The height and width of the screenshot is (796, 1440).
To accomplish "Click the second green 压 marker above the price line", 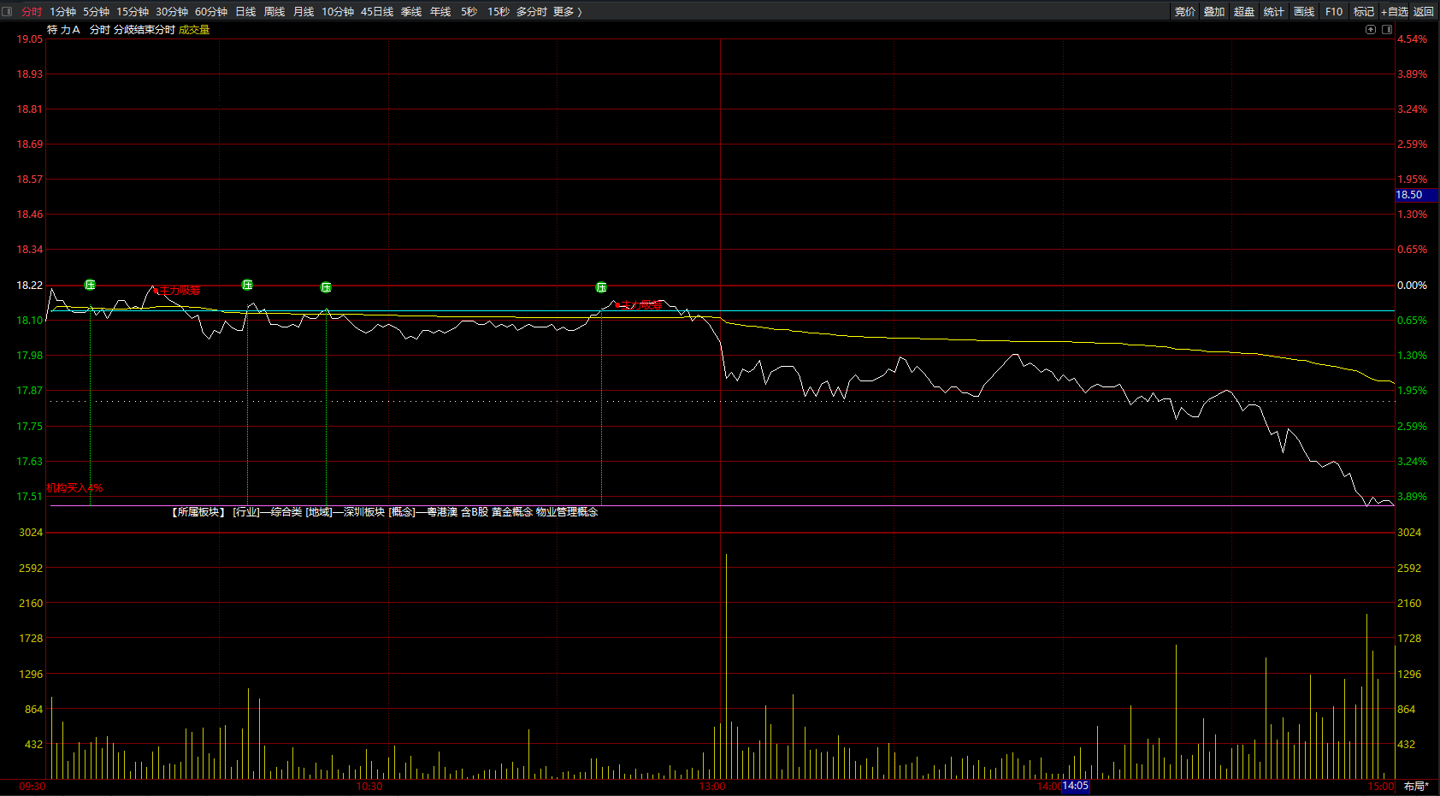I will coord(247,285).
